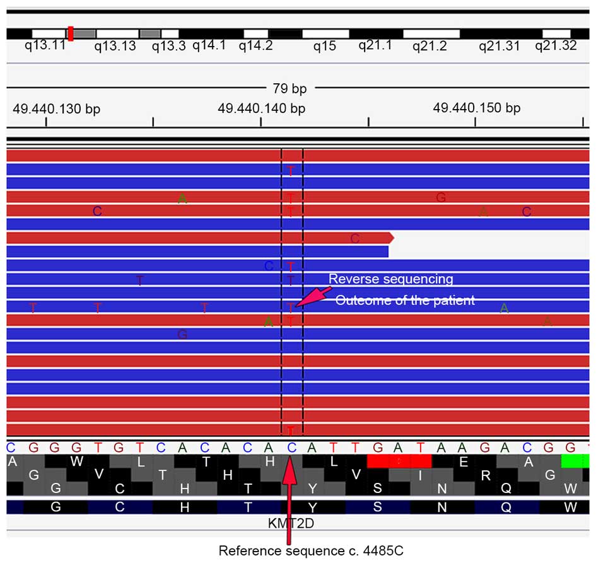
Task: Click the q13.13 band label on the ideogram
Action: [115, 46]
